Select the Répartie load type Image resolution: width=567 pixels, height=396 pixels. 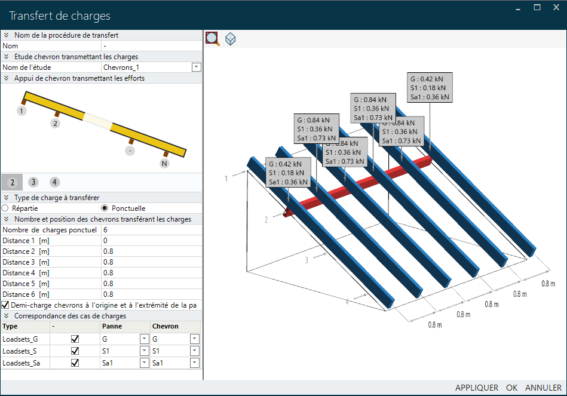[5, 208]
